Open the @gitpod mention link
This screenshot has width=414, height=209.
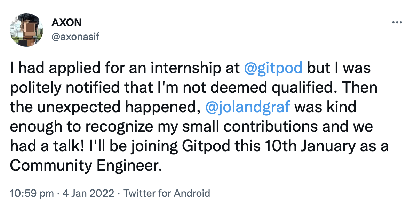(x=273, y=69)
